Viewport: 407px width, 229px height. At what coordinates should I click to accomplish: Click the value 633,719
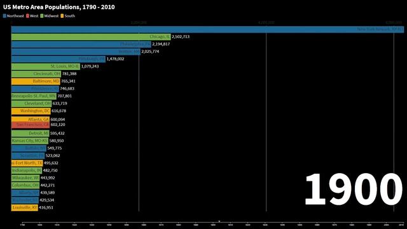coord(60,104)
